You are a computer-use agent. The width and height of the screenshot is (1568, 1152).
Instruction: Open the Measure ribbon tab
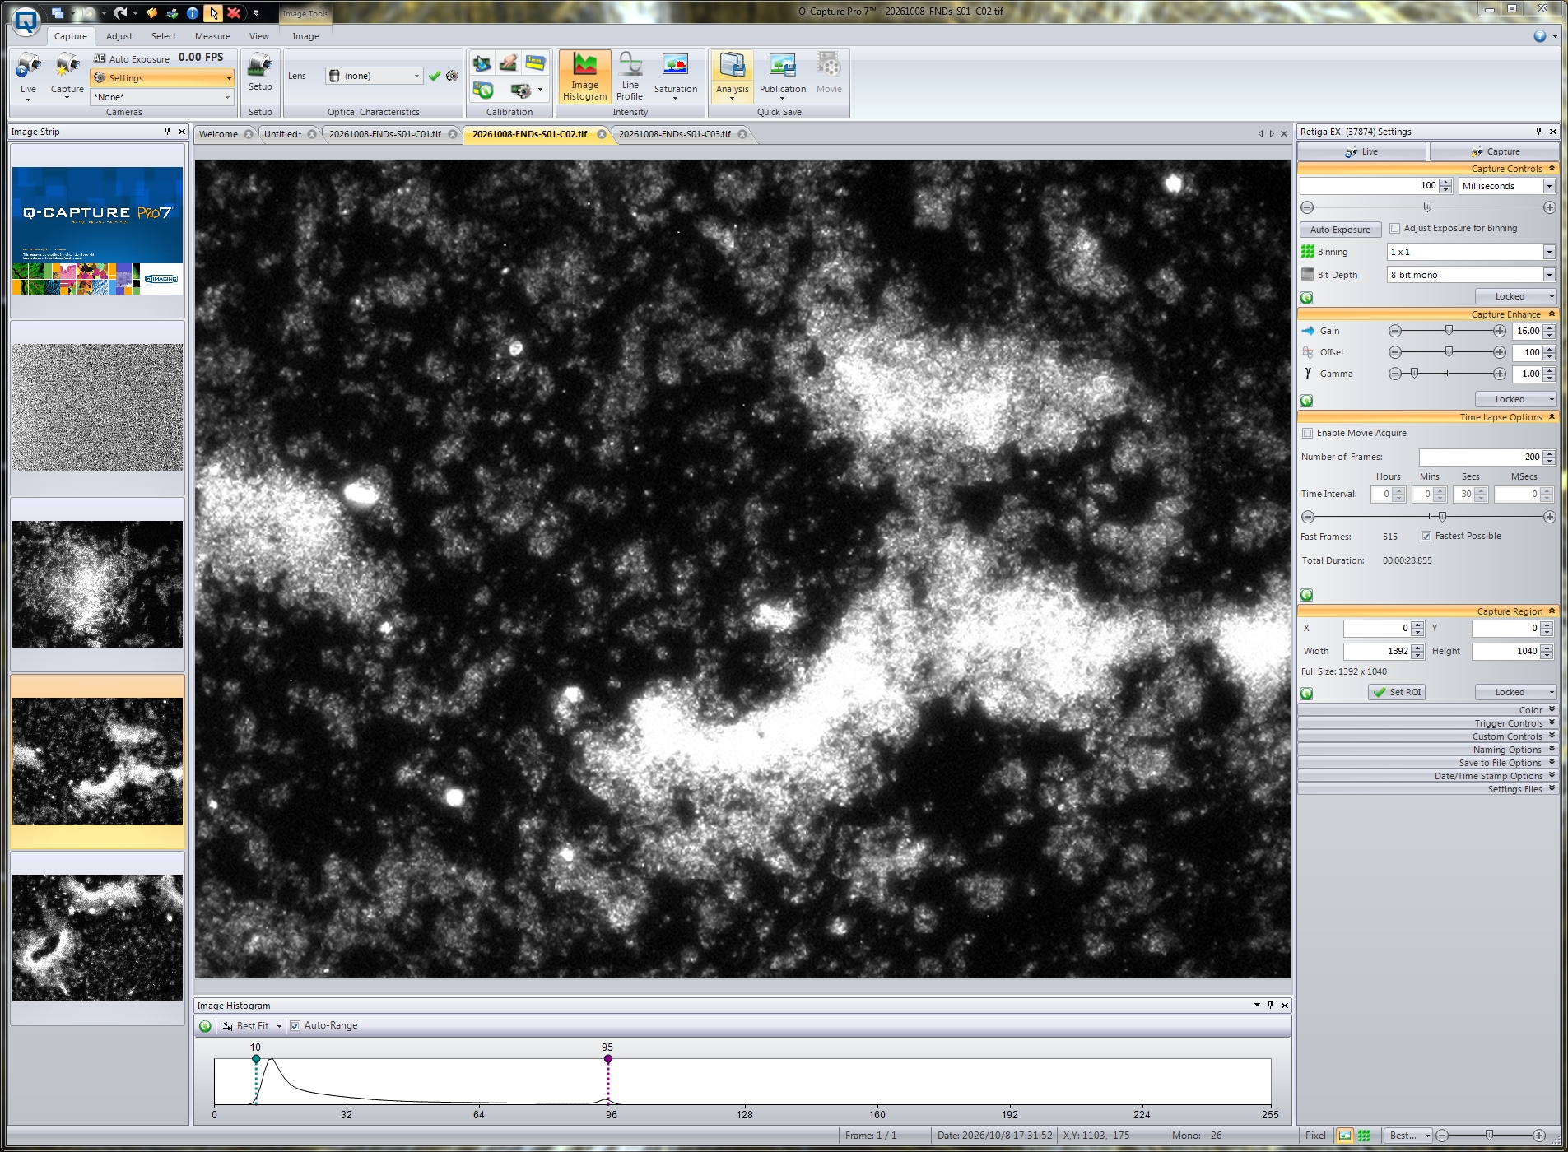coord(212,36)
